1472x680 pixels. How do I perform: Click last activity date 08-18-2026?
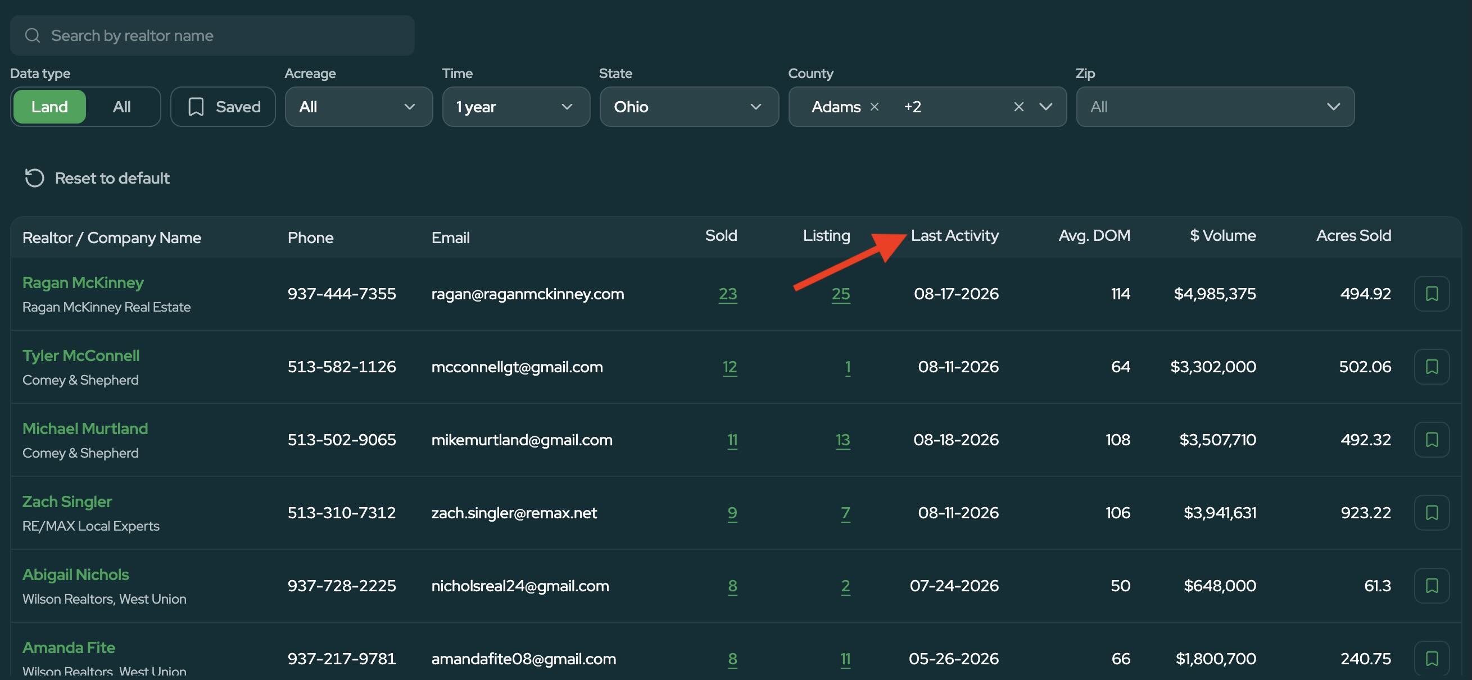(956, 440)
